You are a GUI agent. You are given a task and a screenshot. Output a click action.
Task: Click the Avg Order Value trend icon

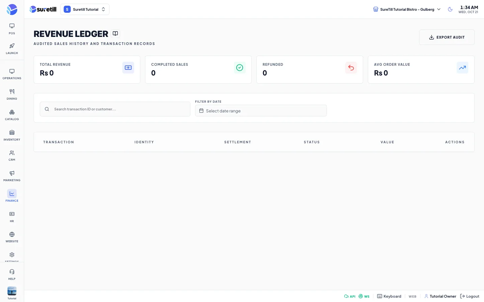tap(462, 68)
